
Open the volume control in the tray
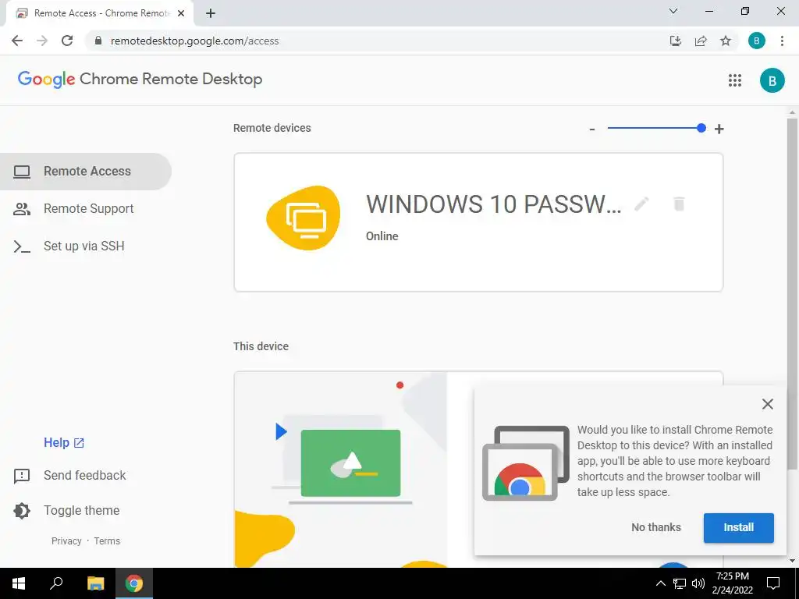pyautogui.click(x=698, y=583)
